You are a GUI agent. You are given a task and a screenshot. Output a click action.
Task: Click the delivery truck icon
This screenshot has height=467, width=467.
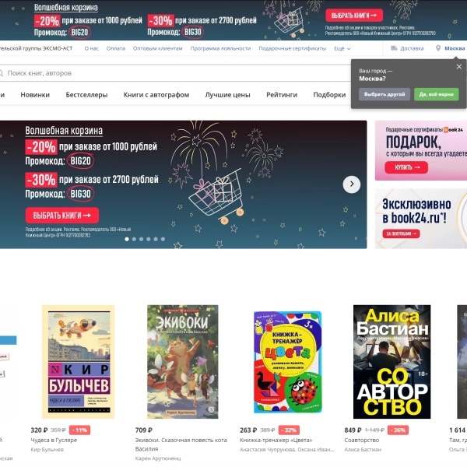click(x=394, y=48)
